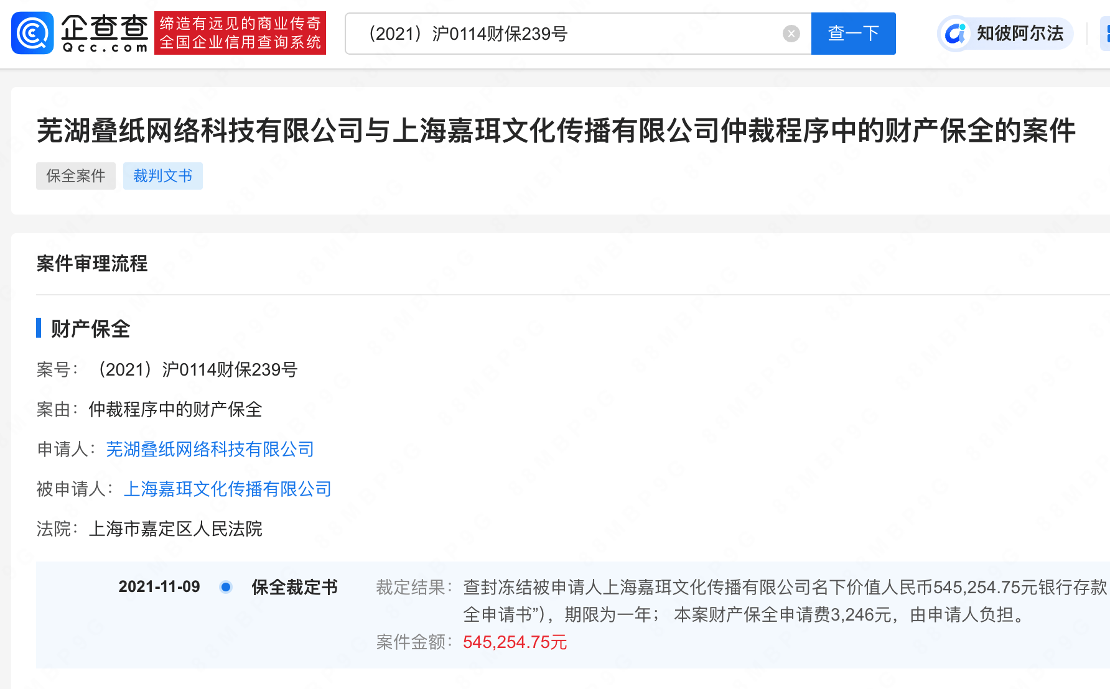Select the 保全案件 tag
1110x689 pixels.
tap(76, 176)
